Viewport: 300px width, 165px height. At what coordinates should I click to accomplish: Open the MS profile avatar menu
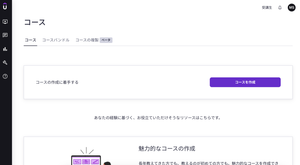point(292,8)
